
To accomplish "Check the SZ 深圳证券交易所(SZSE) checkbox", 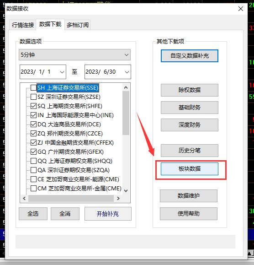I will click(33, 97).
